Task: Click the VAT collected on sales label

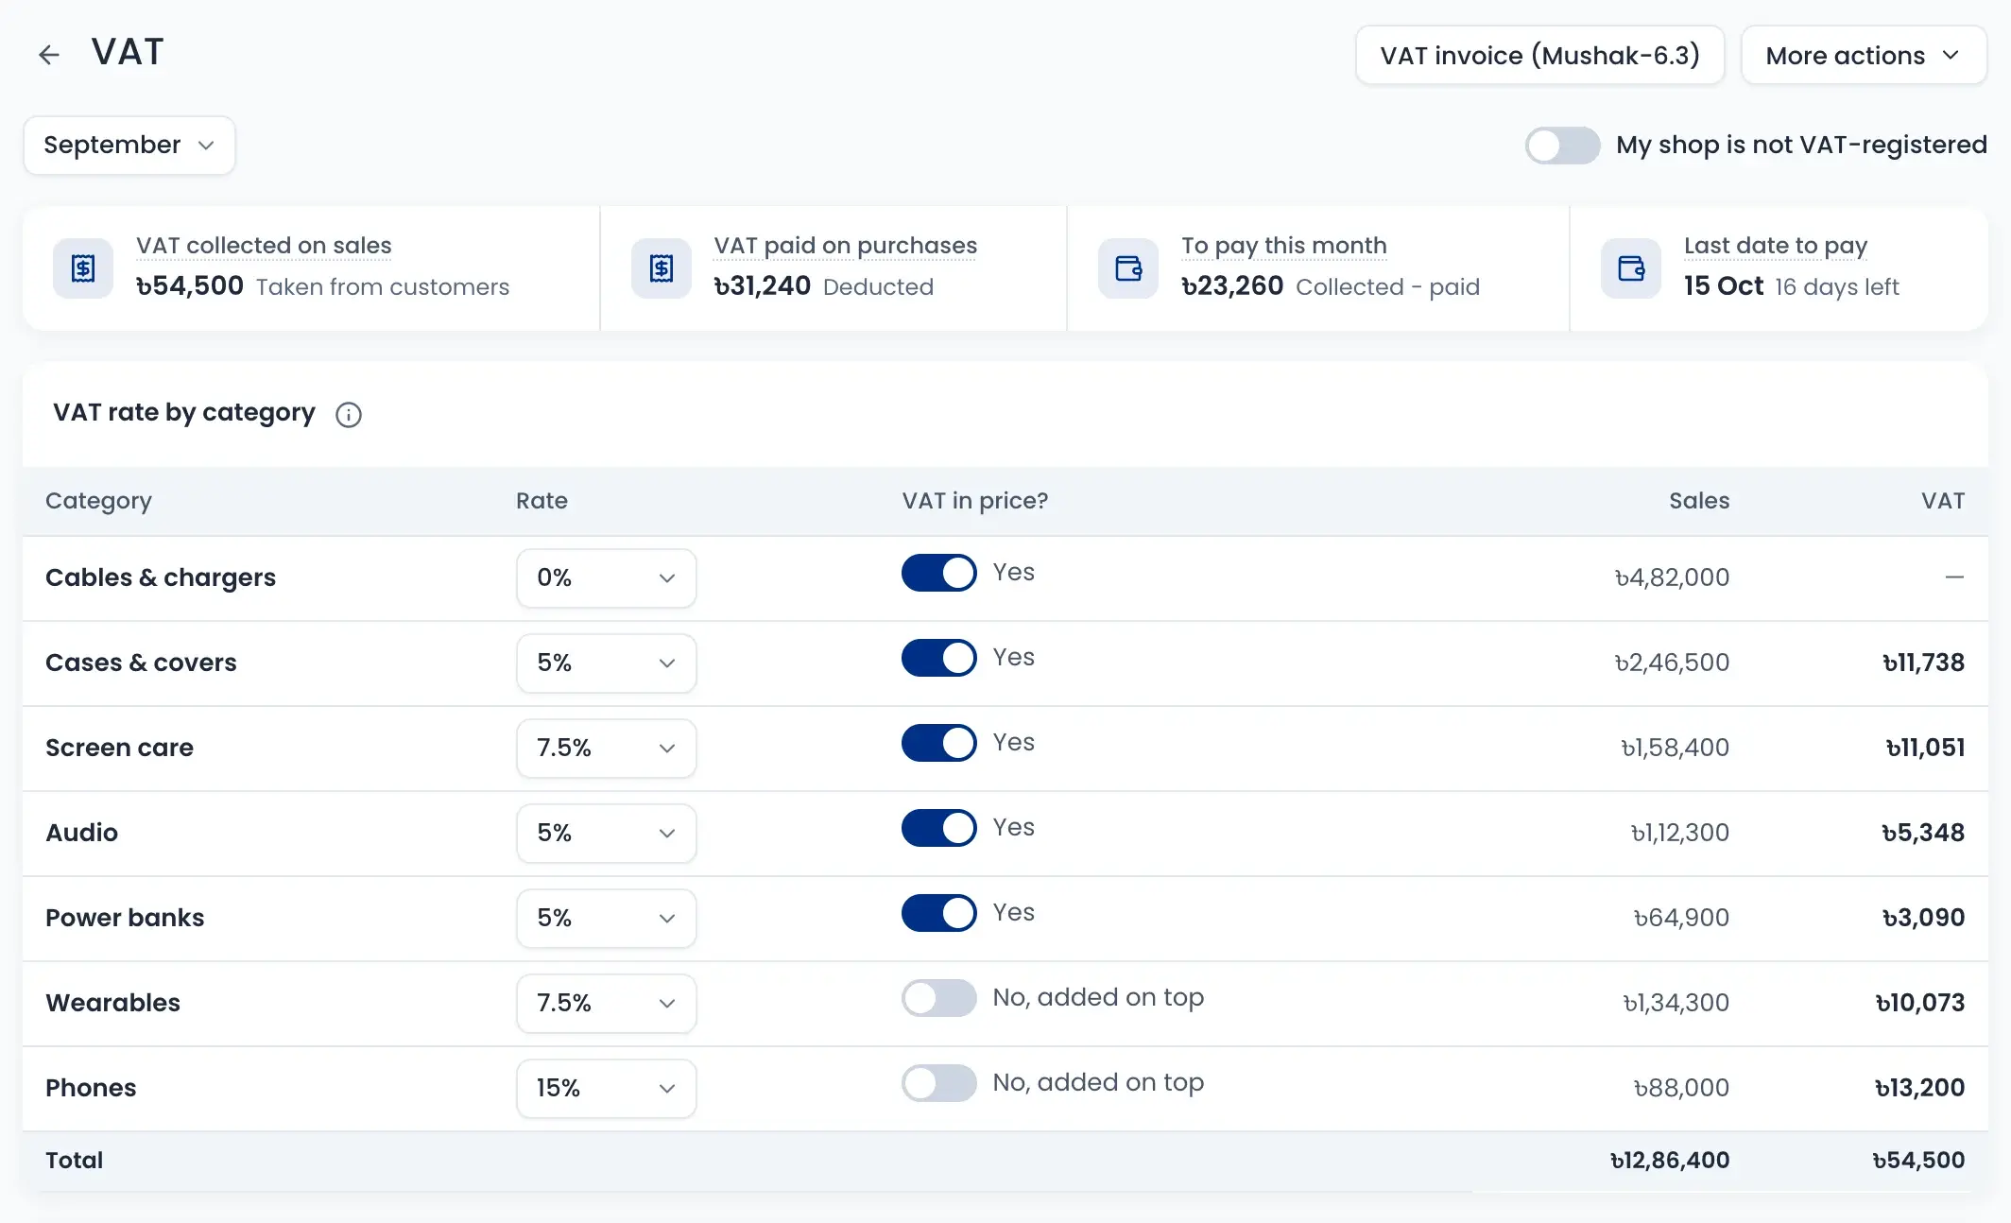Action: click(264, 246)
